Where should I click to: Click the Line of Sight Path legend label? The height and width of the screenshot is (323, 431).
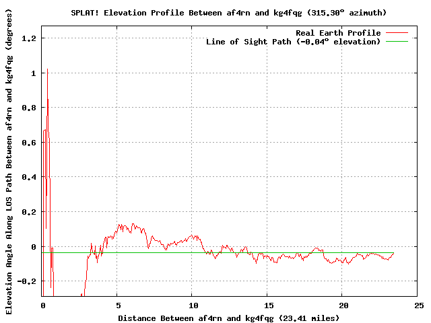(294, 42)
